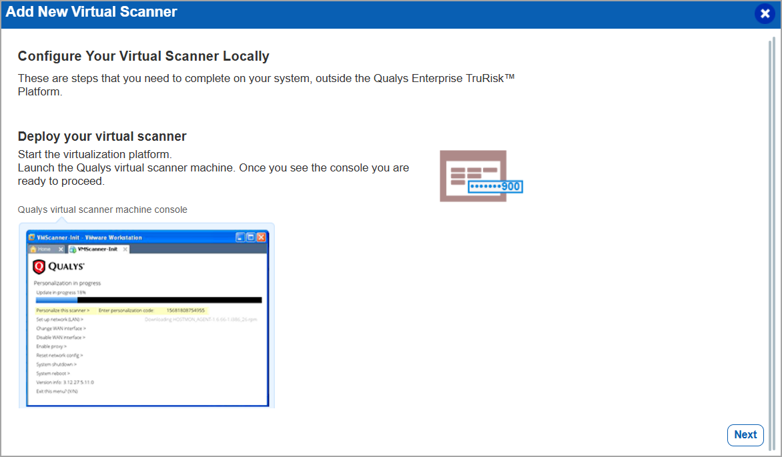
Task: Open the Qualys scanner console screenshot thumbnail
Action: (x=147, y=316)
